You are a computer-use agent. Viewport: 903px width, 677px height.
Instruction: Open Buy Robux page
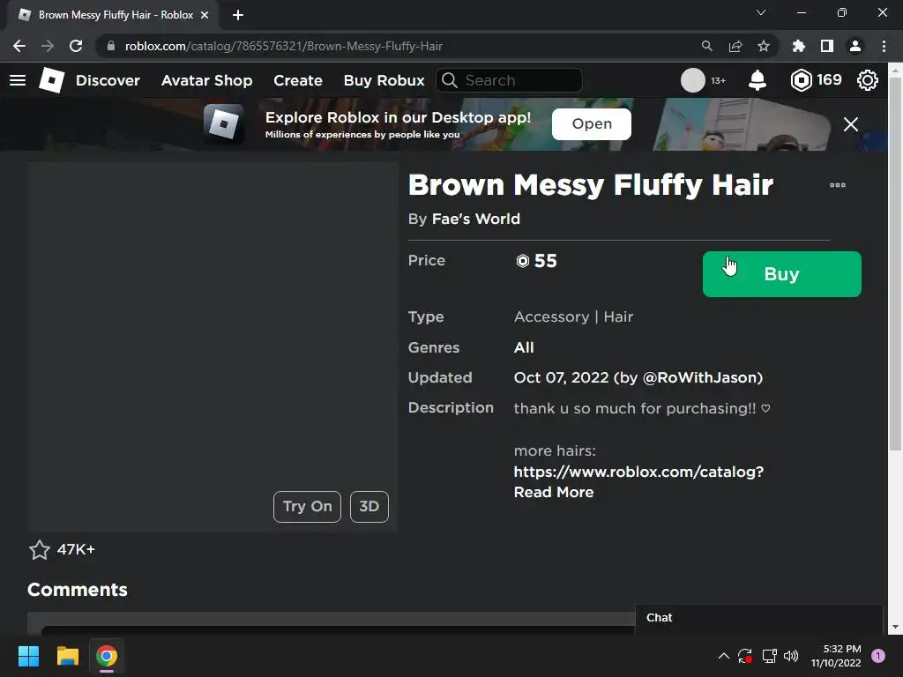384,80
